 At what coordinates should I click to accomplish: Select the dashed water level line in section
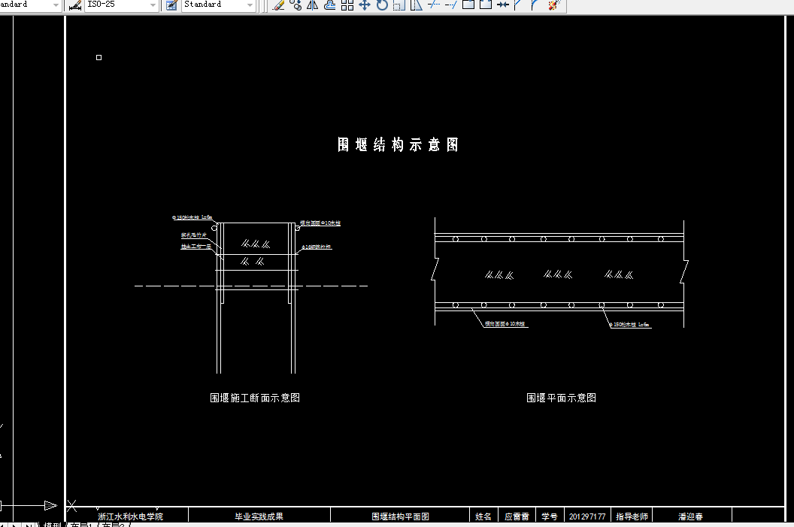pyautogui.click(x=250, y=286)
